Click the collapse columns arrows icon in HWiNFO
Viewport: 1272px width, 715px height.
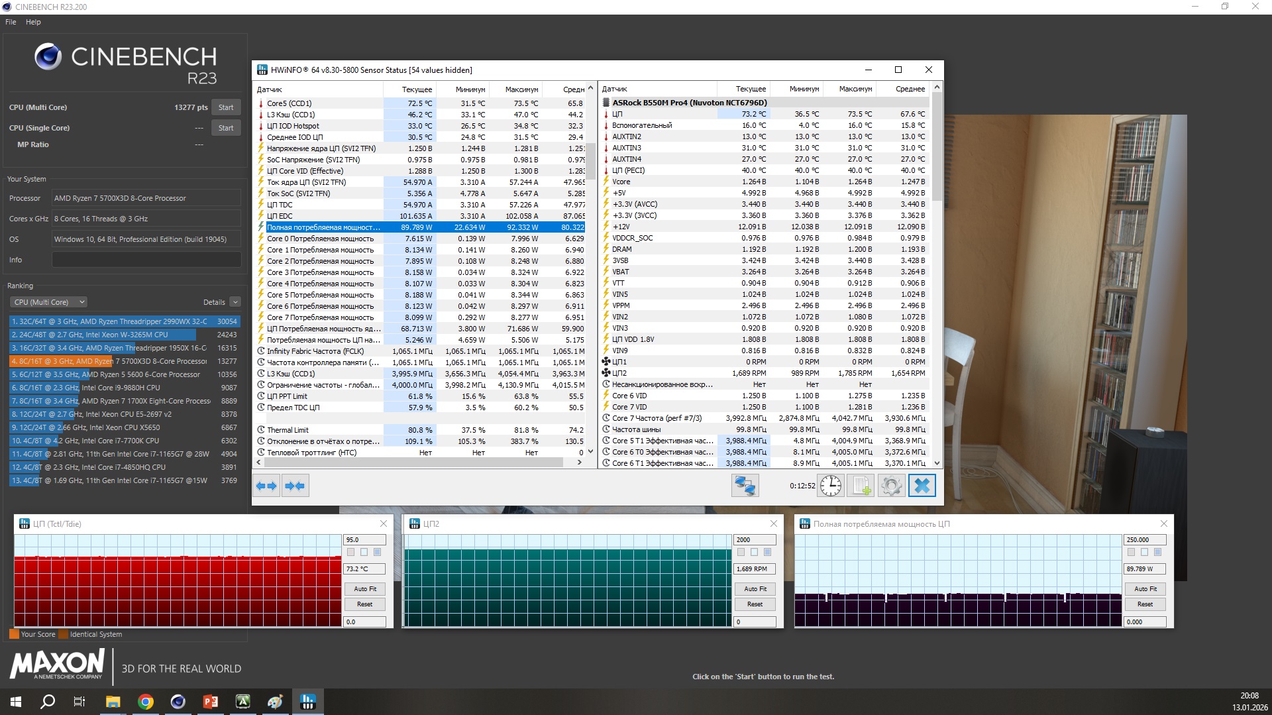(x=295, y=486)
